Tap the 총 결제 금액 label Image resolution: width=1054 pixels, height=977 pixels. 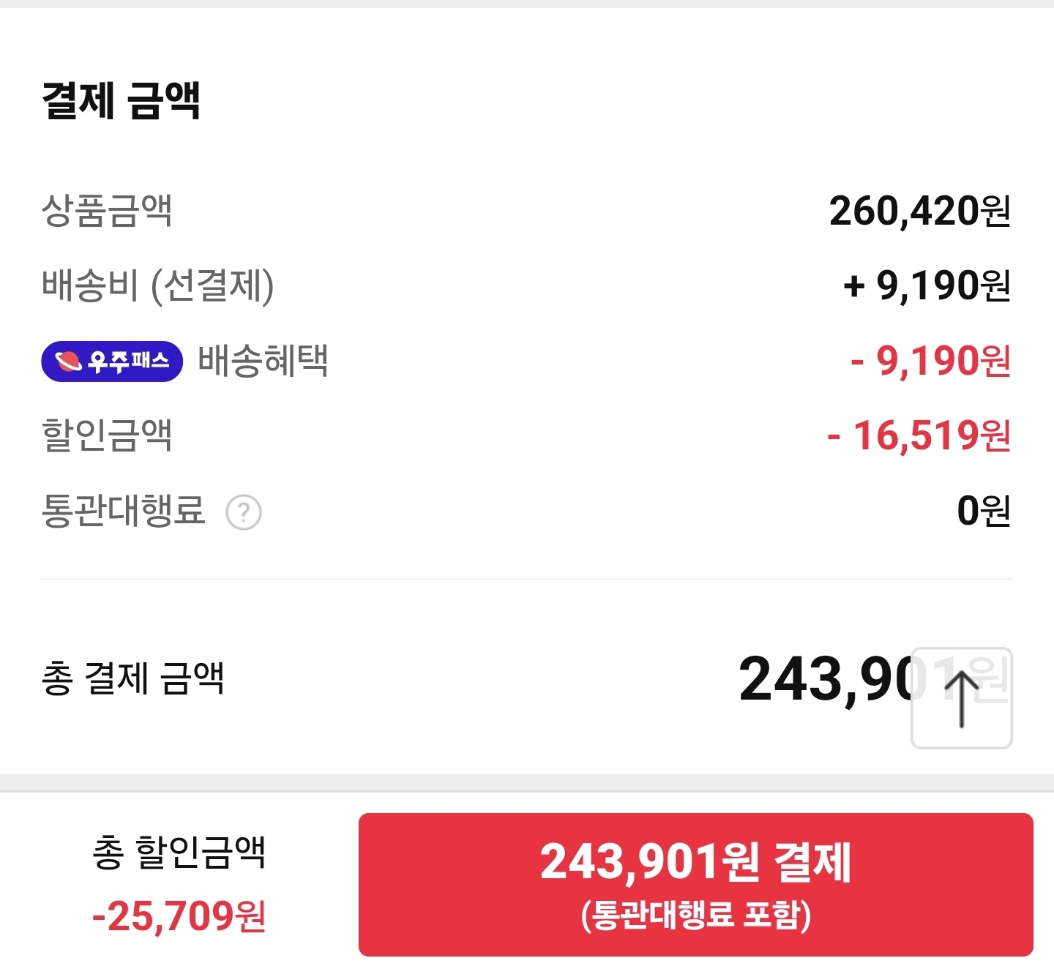point(132,678)
